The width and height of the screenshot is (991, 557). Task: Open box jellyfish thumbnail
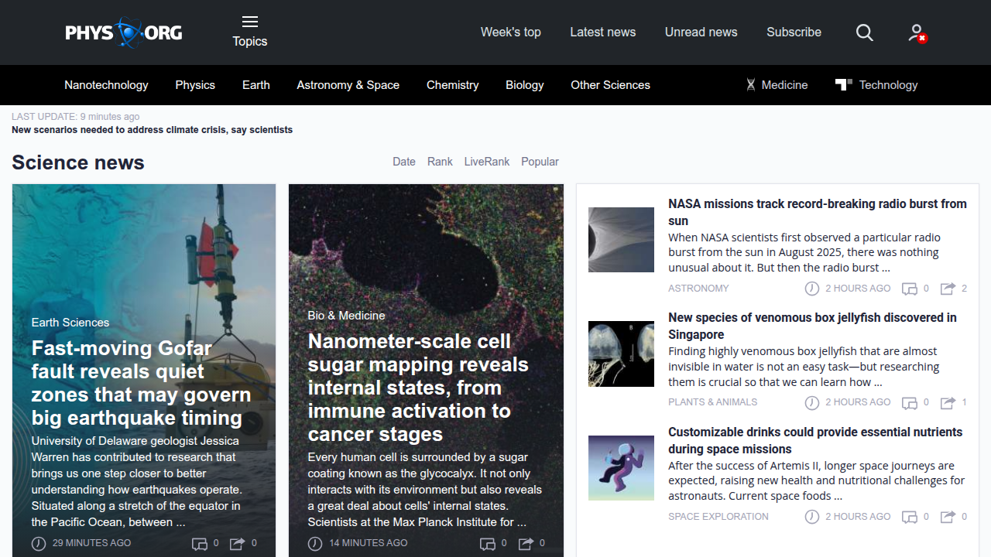click(621, 354)
